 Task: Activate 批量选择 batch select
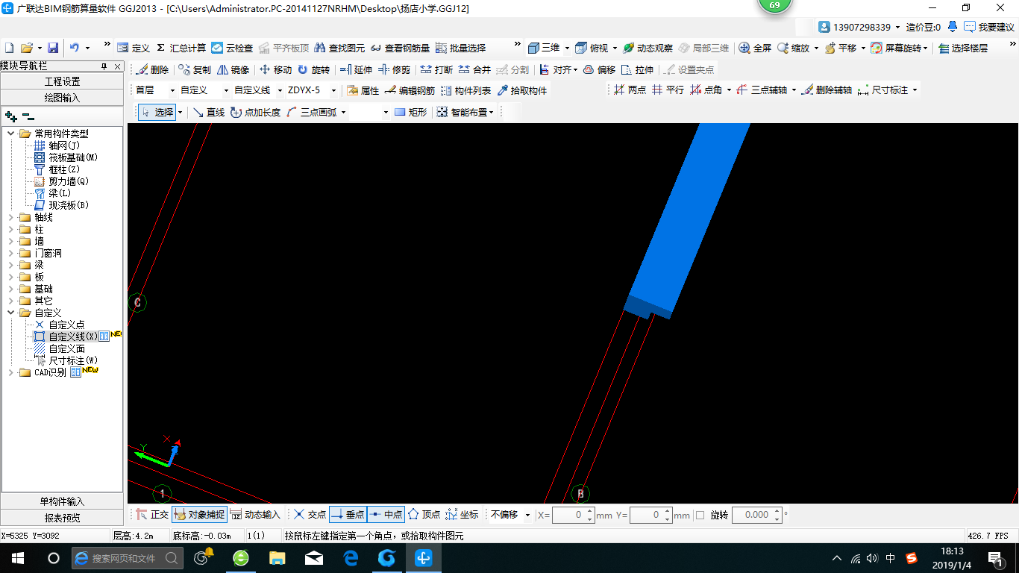460,48
